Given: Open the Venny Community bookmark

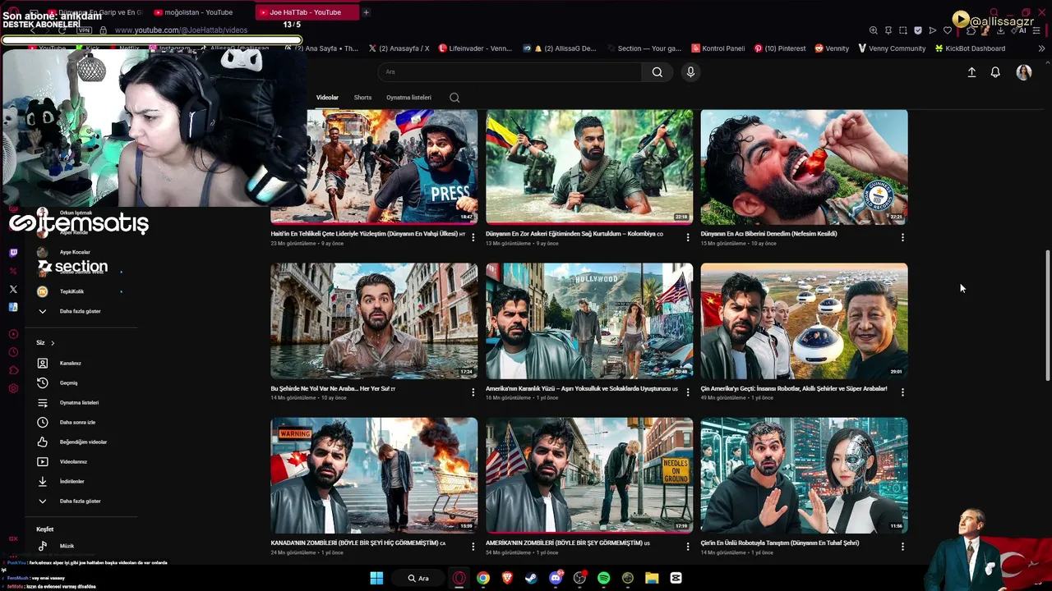Looking at the screenshot, I should tap(892, 48).
